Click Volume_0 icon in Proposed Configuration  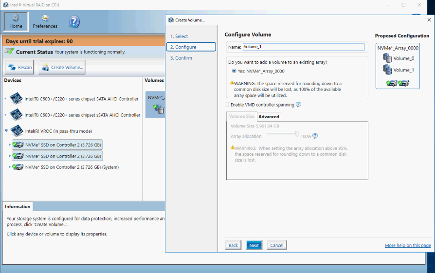tap(387, 58)
